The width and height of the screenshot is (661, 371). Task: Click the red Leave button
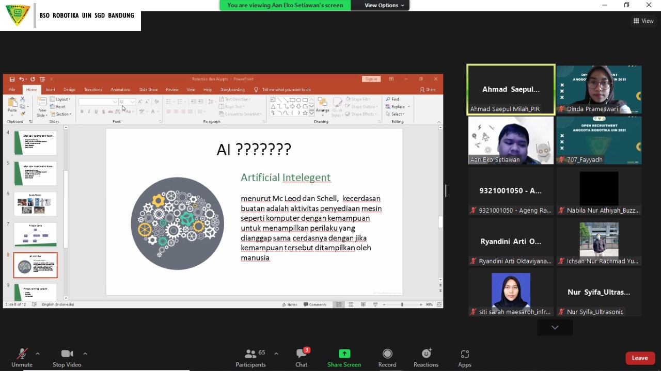pos(639,358)
